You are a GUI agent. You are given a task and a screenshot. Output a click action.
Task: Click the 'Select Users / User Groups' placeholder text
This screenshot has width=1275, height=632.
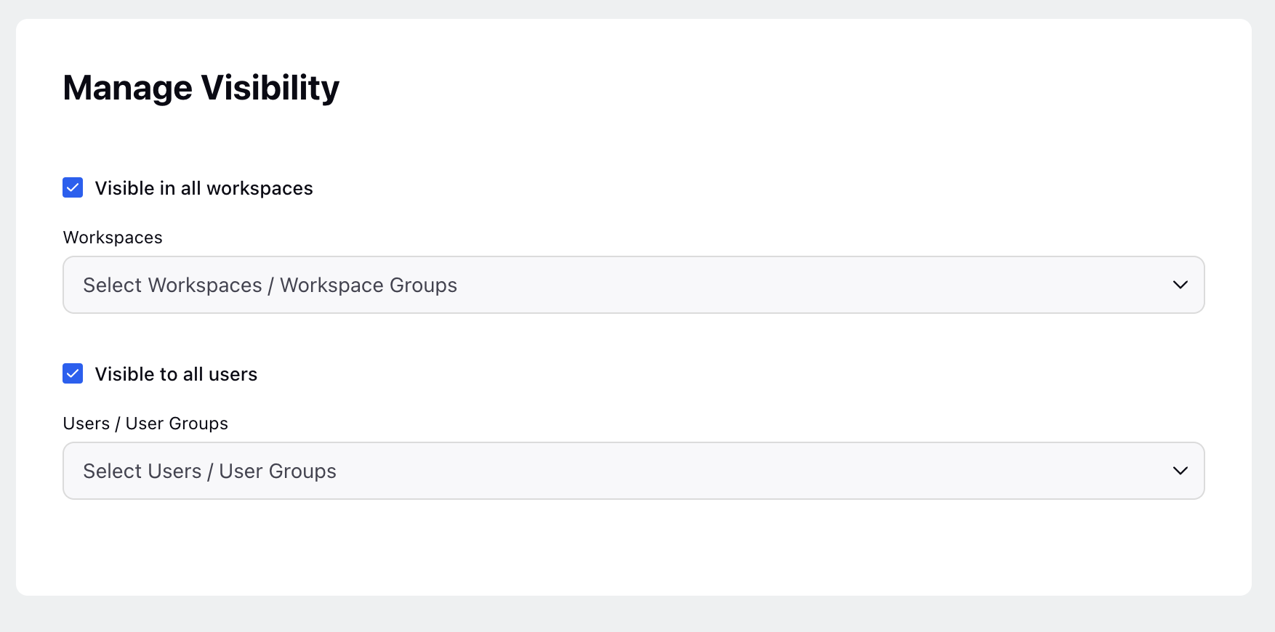(209, 471)
